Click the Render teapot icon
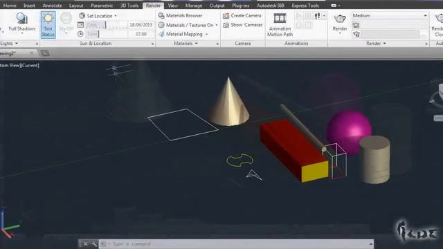 [340, 19]
